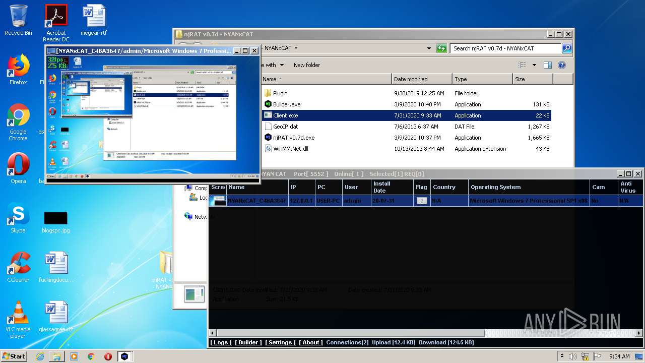Screen dimensions: 645x363
Task: Click the Country column header in njRAT
Action: [449, 187]
